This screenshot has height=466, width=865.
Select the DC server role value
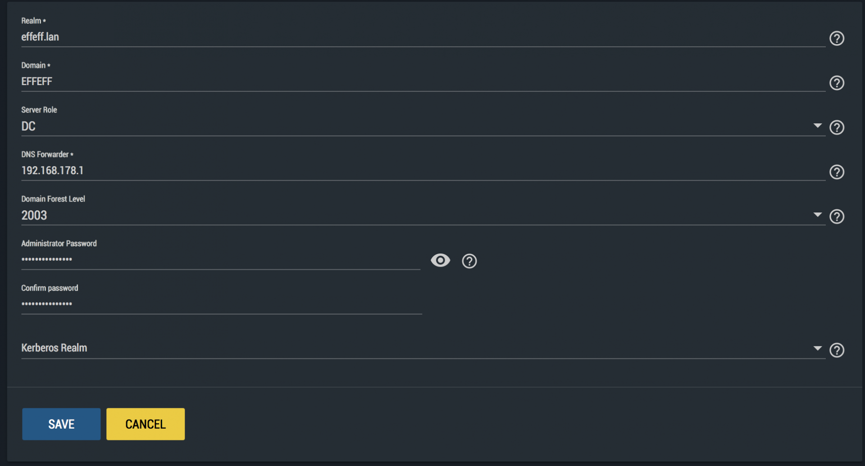click(28, 127)
